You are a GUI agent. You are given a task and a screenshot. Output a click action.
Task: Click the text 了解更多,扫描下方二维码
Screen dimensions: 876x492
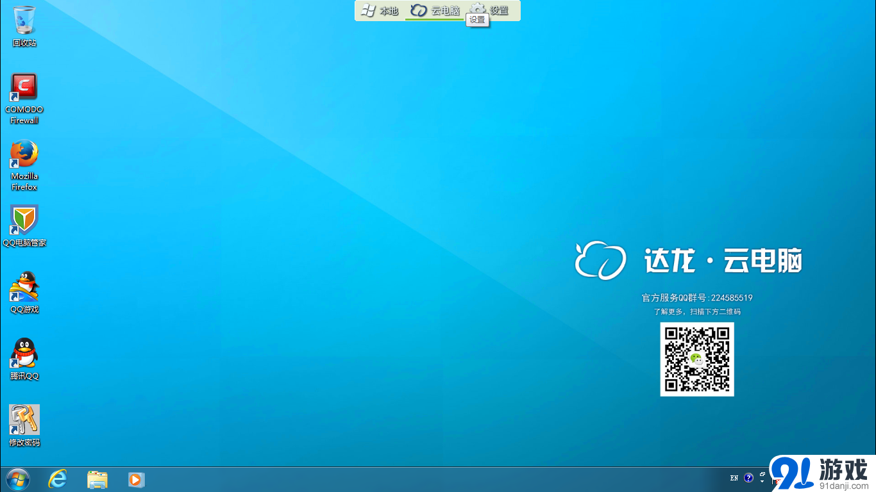point(697,312)
